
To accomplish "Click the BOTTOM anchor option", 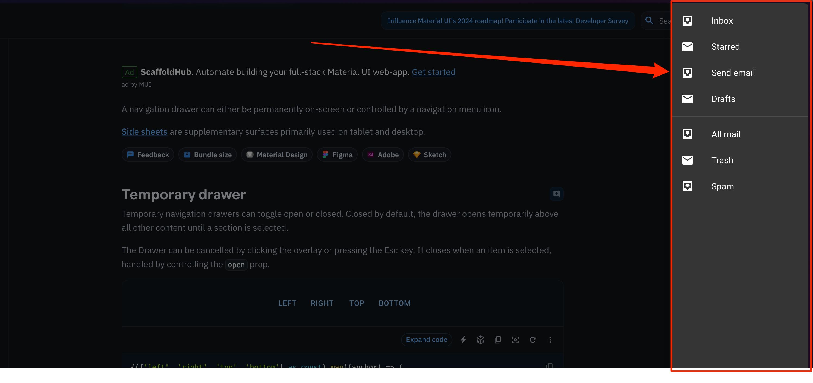I will pos(395,303).
